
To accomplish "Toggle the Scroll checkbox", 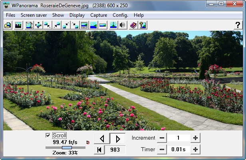I will click(48, 135).
